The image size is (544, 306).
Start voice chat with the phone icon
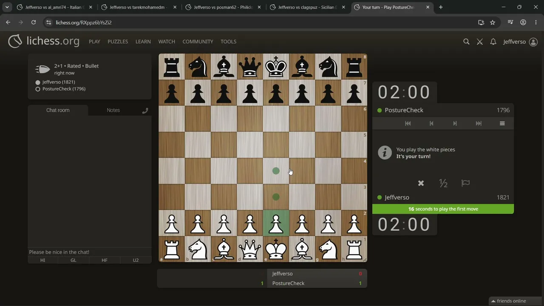(145, 110)
